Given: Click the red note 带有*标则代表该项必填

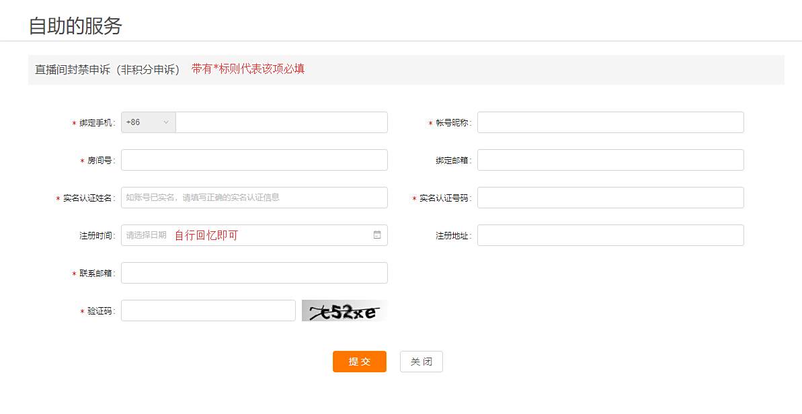Looking at the screenshot, I should pos(248,69).
